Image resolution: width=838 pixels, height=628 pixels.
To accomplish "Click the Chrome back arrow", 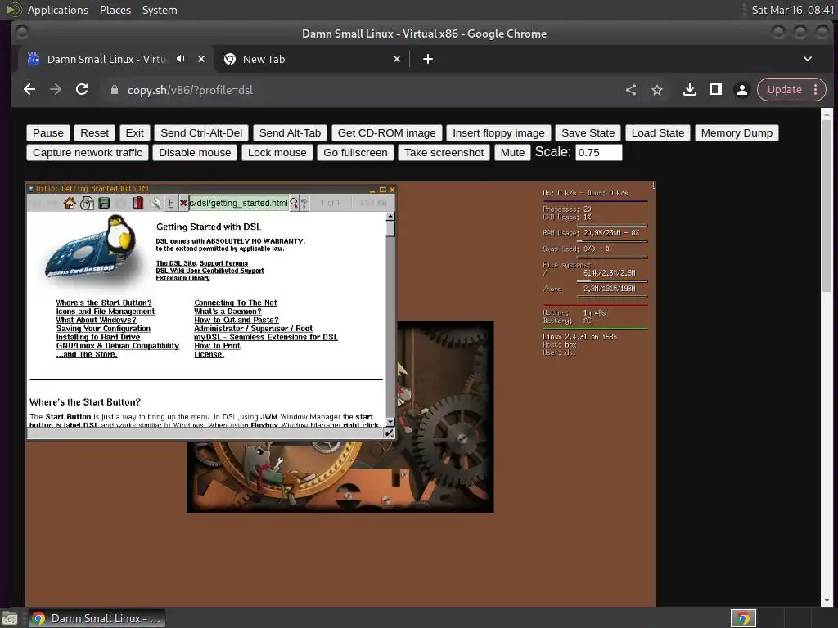I will (x=29, y=90).
